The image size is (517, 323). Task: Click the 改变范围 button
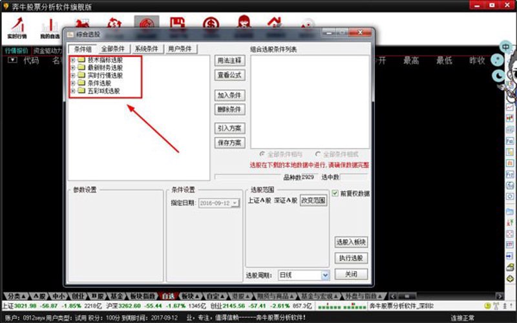(x=313, y=200)
